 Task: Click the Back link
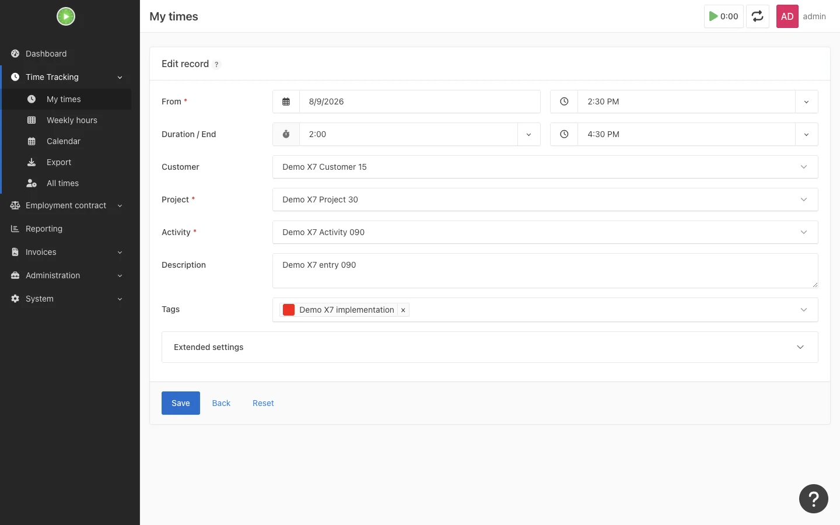221,403
